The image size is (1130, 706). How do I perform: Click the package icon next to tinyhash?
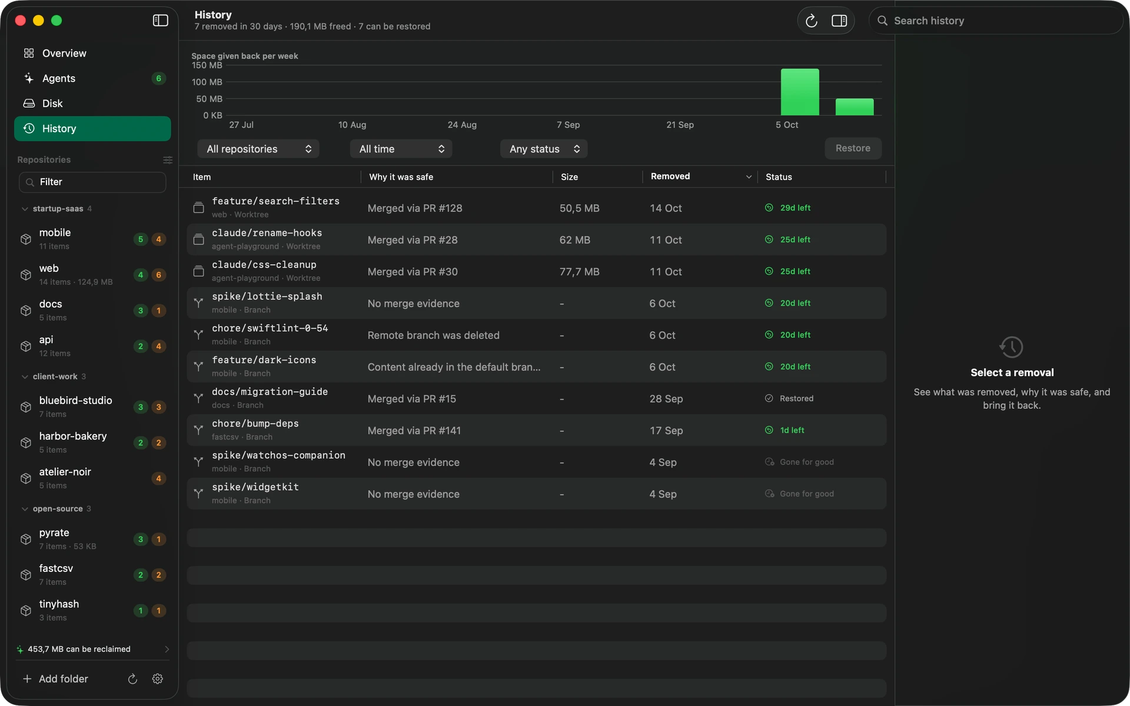[x=26, y=611]
